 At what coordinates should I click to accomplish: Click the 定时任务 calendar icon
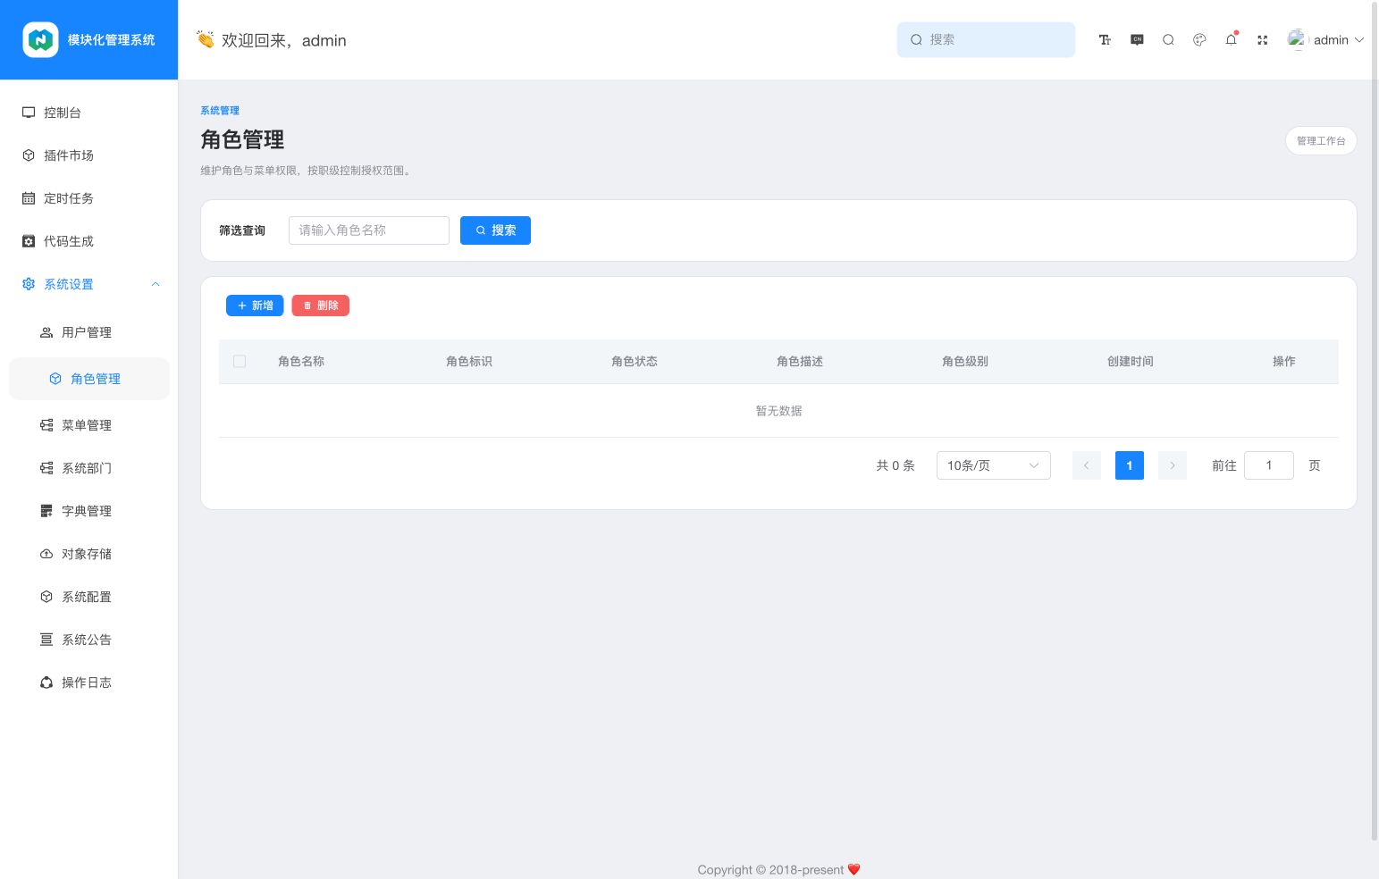pos(29,198)
